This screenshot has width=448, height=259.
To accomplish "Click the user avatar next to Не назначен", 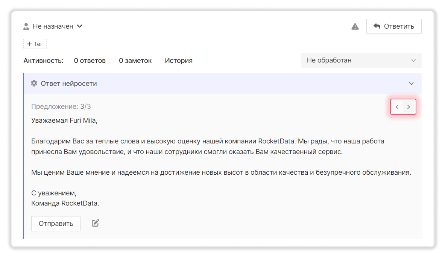I will click(26, 26).
